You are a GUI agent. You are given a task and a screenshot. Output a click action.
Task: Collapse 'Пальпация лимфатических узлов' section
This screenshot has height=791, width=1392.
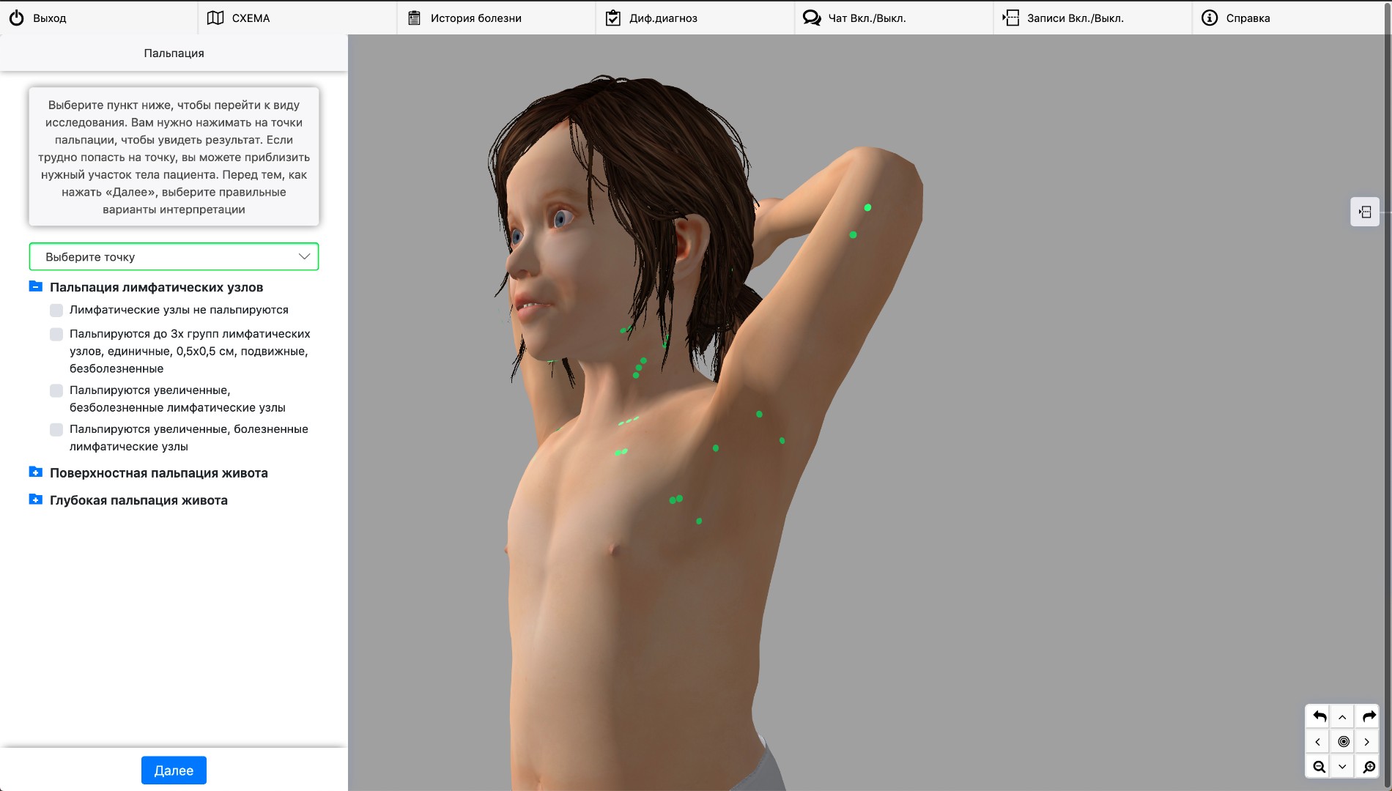35,286
